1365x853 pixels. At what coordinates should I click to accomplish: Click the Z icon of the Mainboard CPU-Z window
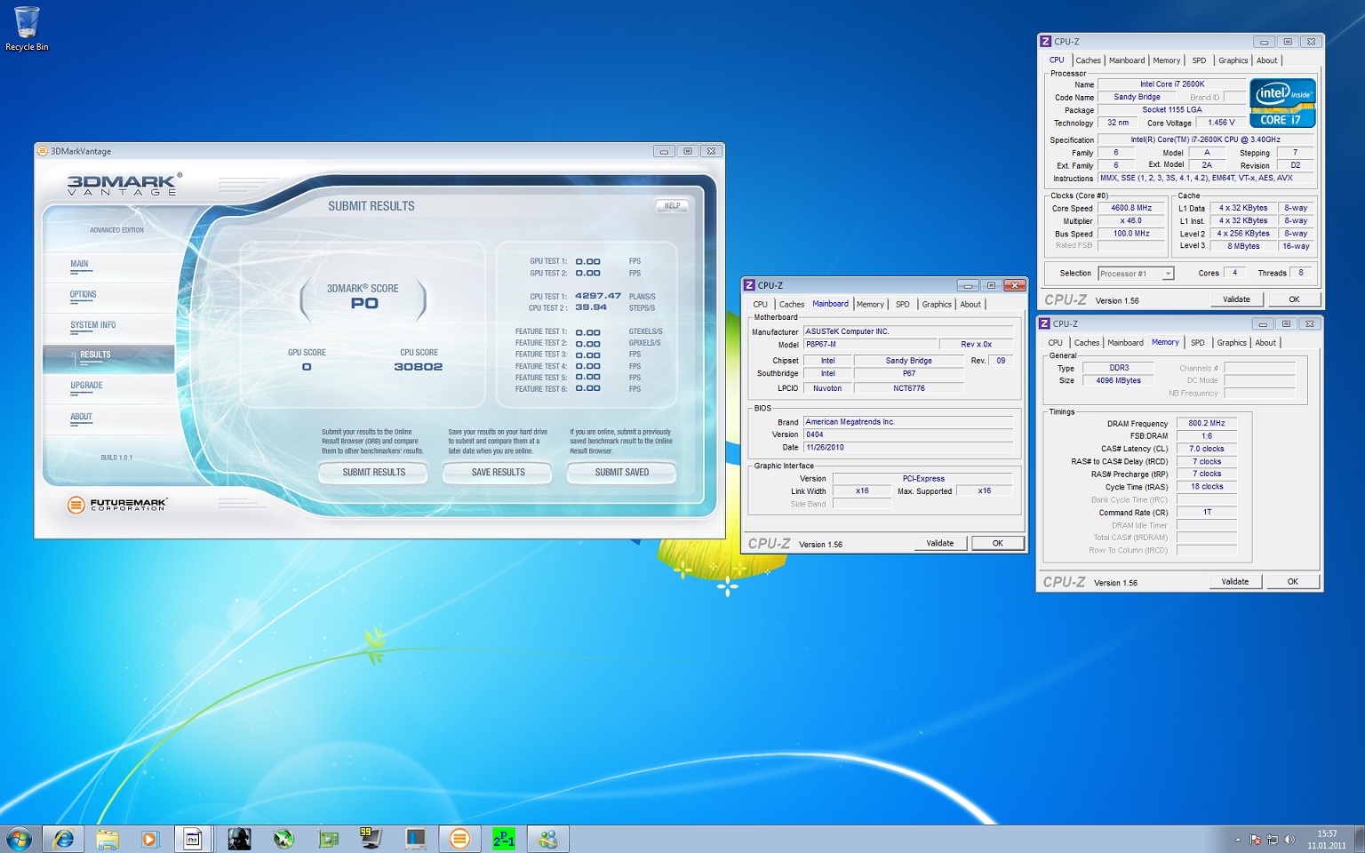749,285
